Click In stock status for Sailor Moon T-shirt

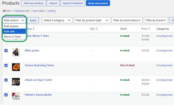125,36
